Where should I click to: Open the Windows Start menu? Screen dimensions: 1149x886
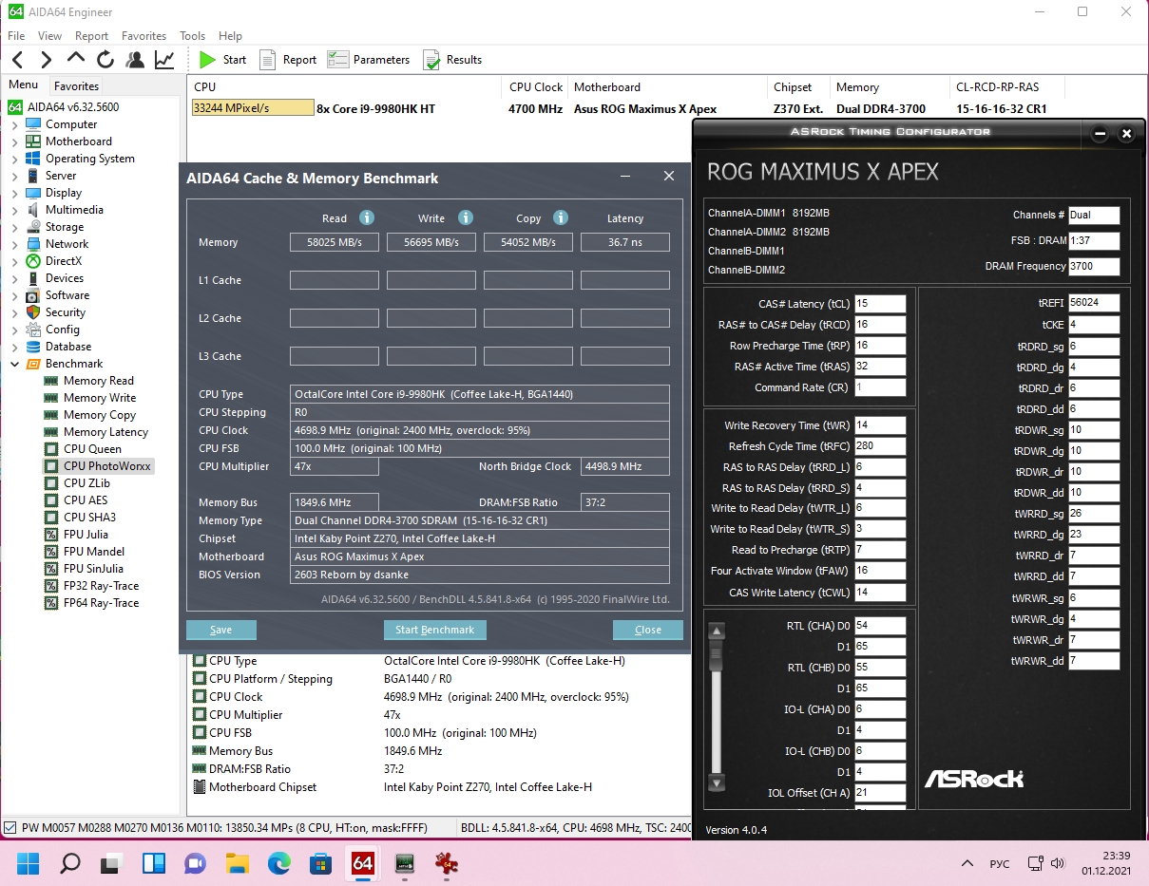pos(28,863)
